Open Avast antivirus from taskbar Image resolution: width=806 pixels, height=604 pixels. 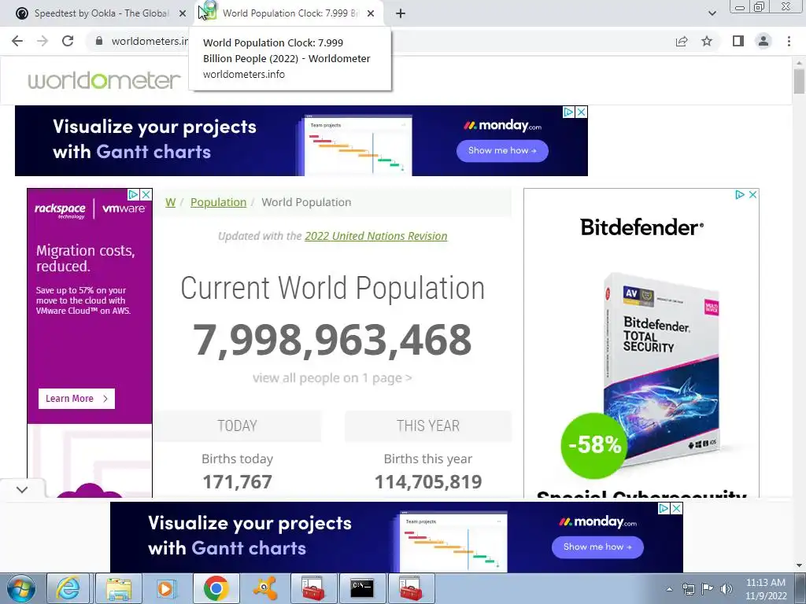coord(264,588)
